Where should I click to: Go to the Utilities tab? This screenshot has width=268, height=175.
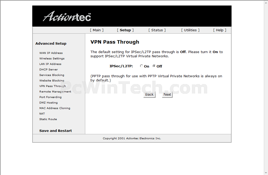click(x=190, y=30)
